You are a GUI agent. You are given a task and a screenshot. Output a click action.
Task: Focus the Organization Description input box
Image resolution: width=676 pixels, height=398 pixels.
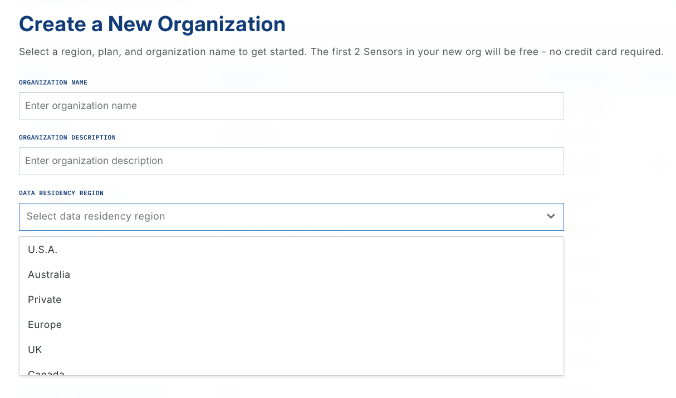click(291, 161)
